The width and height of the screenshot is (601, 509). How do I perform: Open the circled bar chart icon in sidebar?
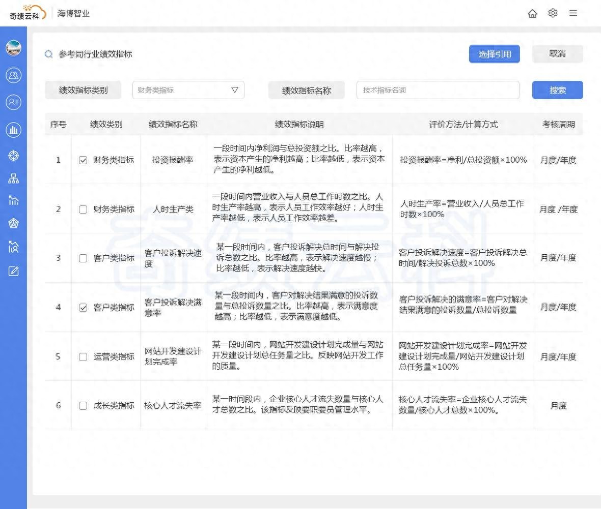coord(13,130)
